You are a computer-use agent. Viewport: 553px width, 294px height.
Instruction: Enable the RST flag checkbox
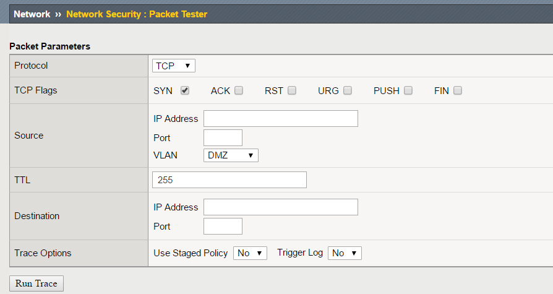pos(292,90)
